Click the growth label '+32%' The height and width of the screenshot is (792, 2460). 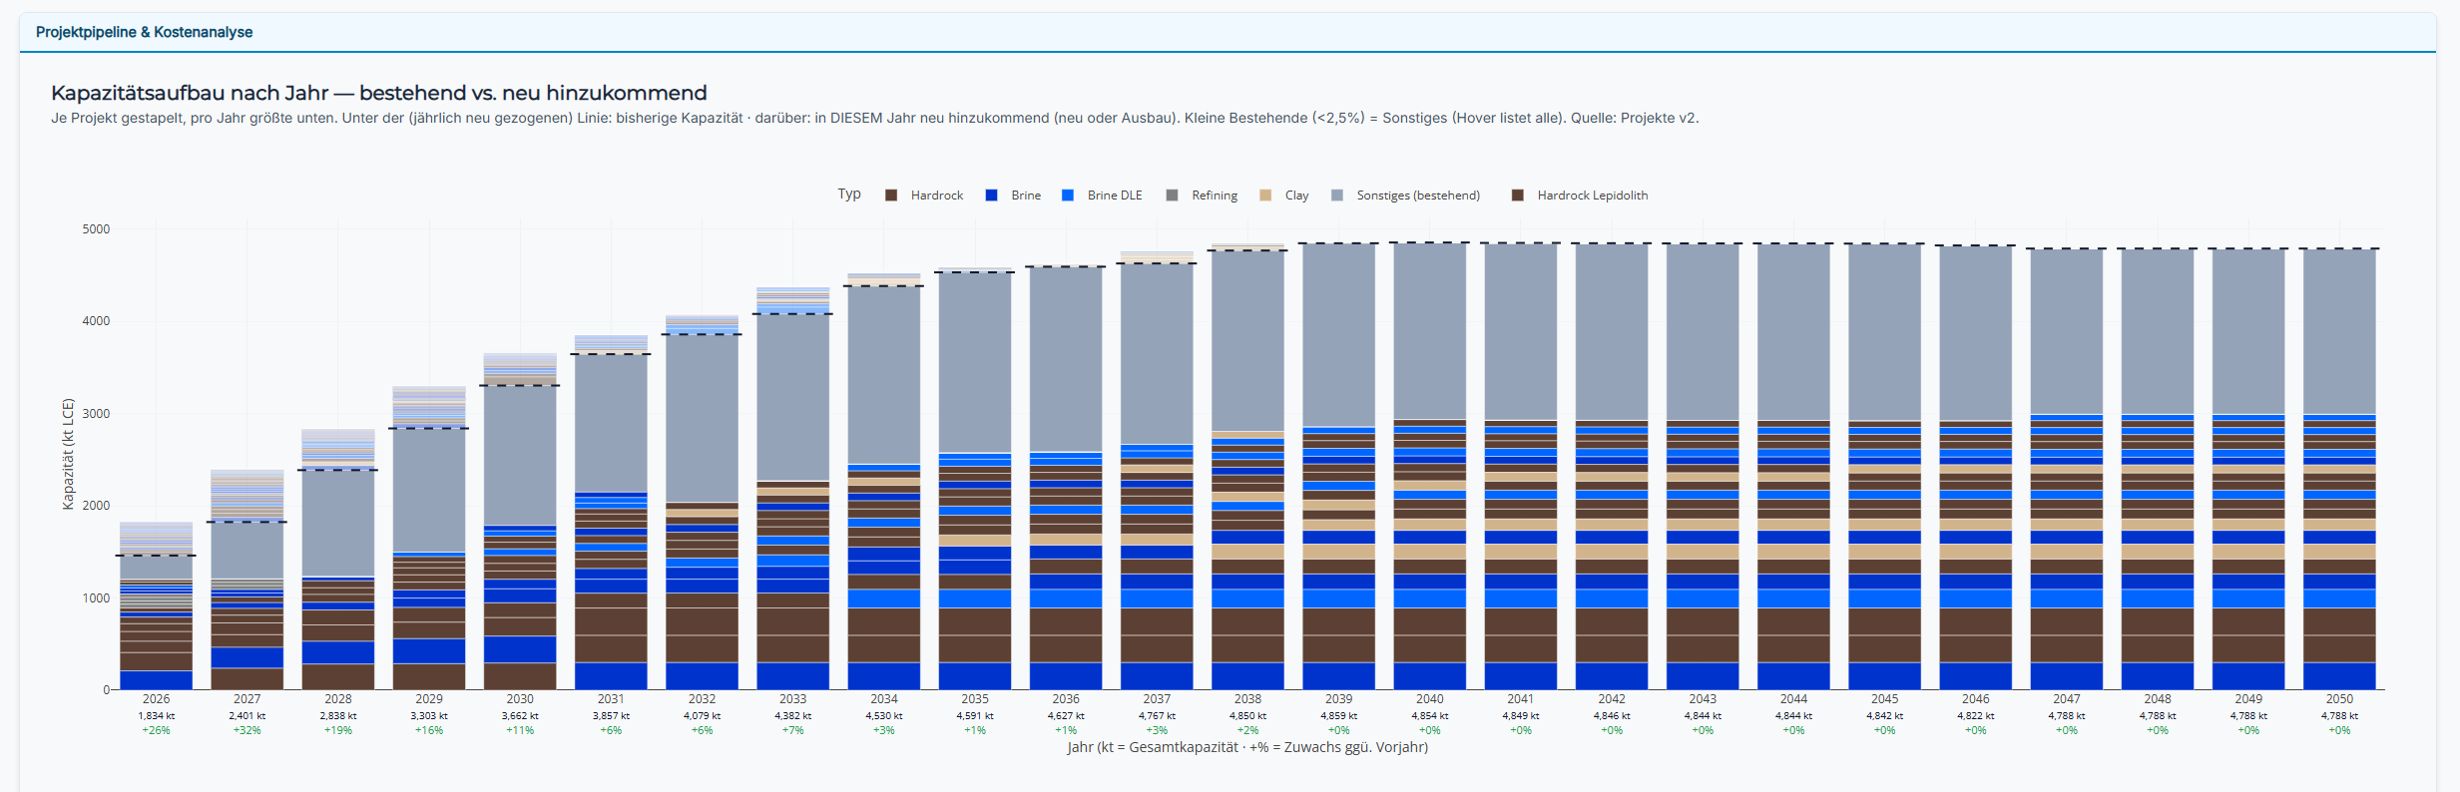click(x=246, y=731)
